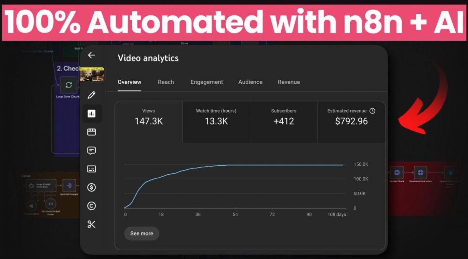Click the See more button

[142, 234]
